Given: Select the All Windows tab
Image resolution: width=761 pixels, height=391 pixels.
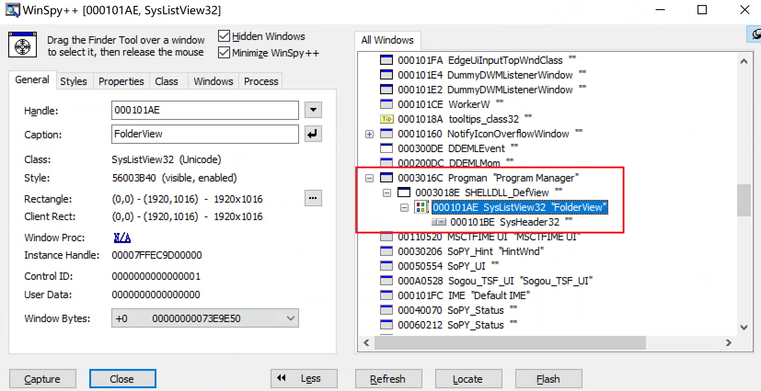Looking at the screenshot, I should coord(387,40).
